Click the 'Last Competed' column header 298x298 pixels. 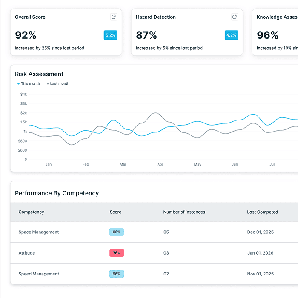tap(263, 212)
